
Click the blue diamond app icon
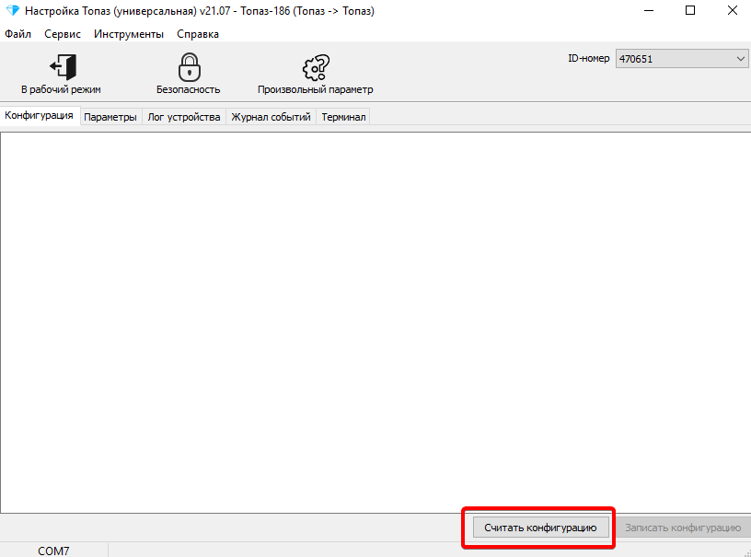pyautogui.click(x=13, y=10)
